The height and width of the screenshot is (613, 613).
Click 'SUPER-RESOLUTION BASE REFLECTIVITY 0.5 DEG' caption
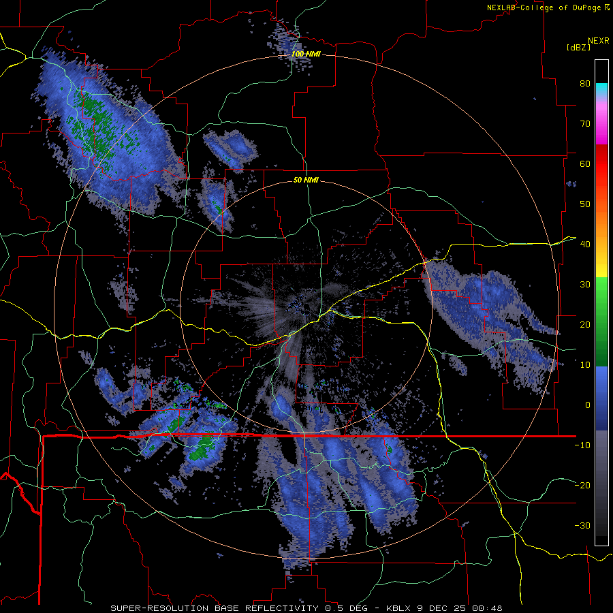(x=238, y=608)
